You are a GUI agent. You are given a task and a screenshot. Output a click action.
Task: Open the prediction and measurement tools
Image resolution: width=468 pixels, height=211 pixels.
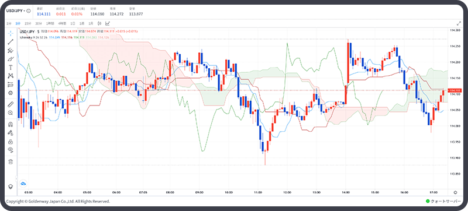11,85
